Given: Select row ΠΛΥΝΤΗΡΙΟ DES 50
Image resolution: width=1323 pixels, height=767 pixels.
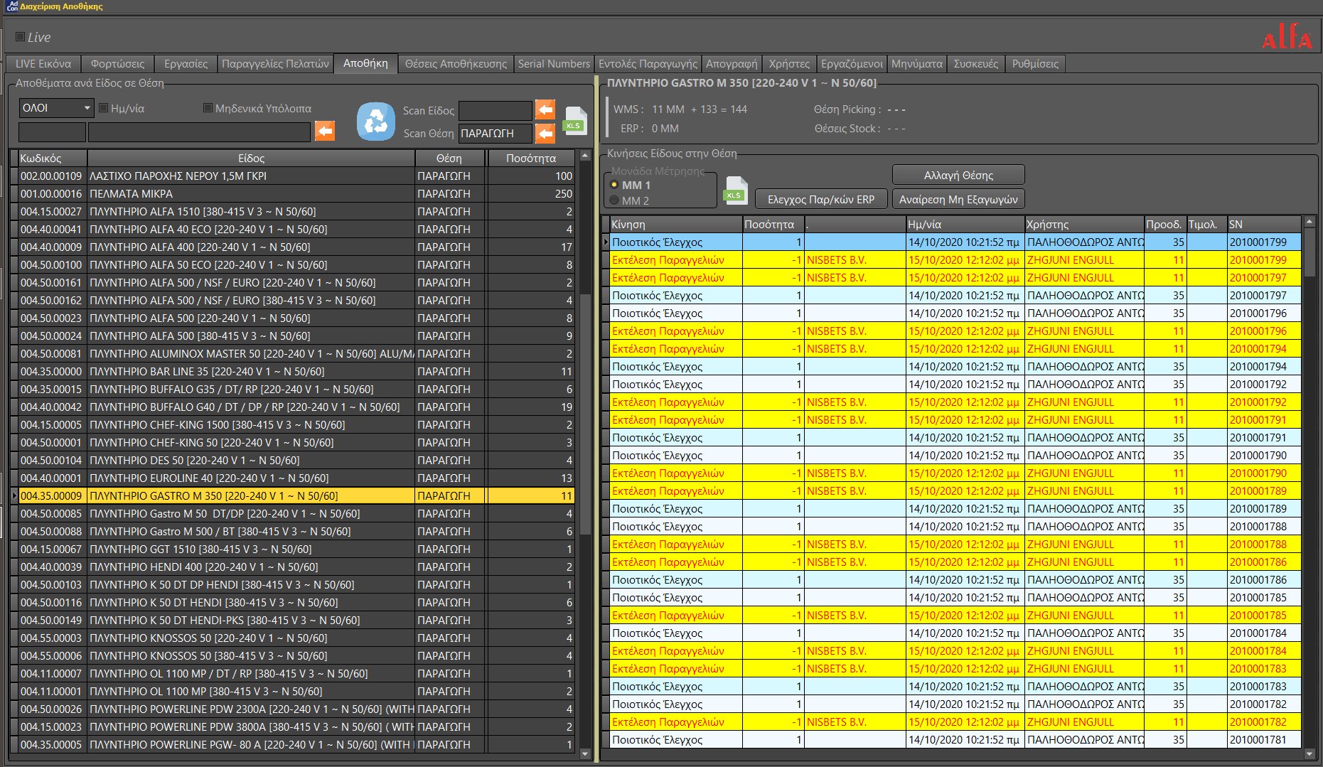Looking at the screenshot, I should (293, 460).
